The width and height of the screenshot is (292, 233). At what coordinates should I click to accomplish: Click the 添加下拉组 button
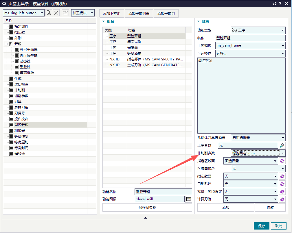point(111,13)
